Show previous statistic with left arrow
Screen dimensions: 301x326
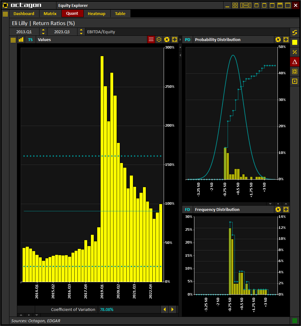[x=165, y=309]
